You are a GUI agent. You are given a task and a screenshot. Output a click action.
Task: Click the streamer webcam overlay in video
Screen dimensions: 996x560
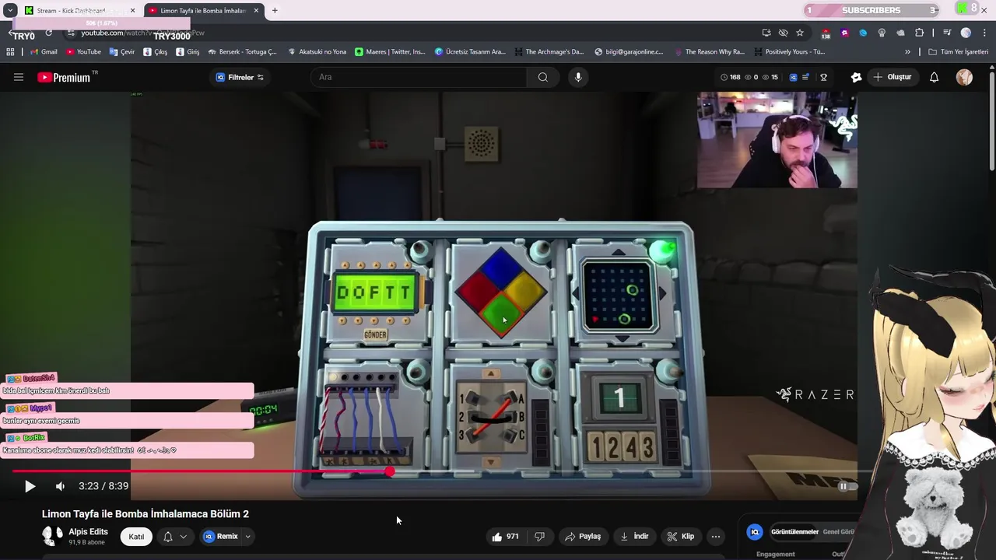(x=777, y=141)
